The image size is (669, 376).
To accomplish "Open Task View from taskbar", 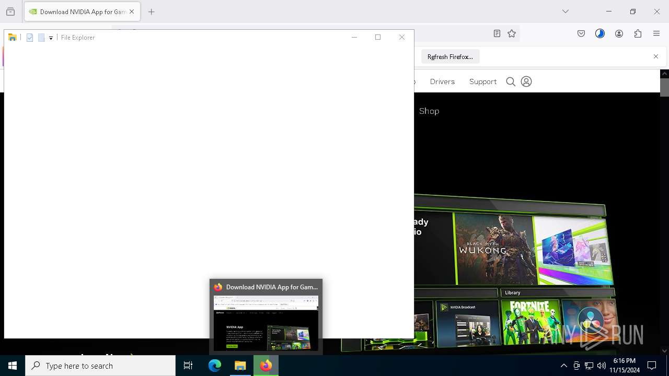I will point(188,366).
